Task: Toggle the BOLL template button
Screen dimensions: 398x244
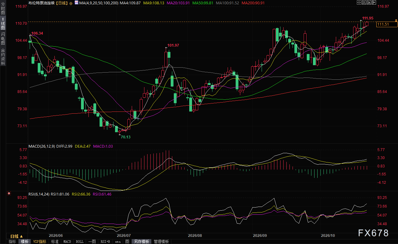Action: pyautogui.click(x=80, y=242)
